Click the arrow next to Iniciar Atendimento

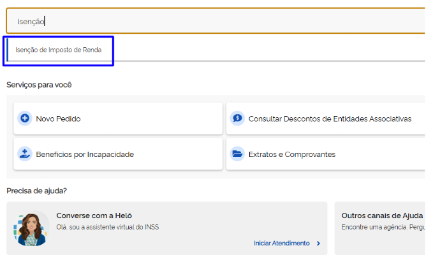(318, 244)
